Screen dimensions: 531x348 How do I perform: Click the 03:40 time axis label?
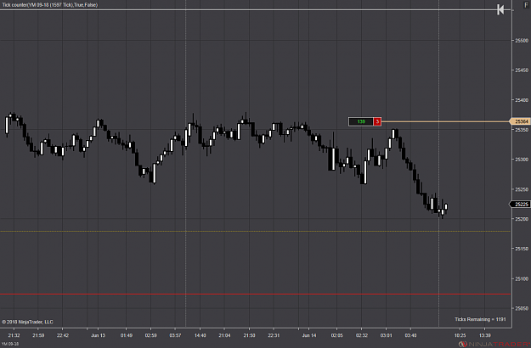point(410,335)
